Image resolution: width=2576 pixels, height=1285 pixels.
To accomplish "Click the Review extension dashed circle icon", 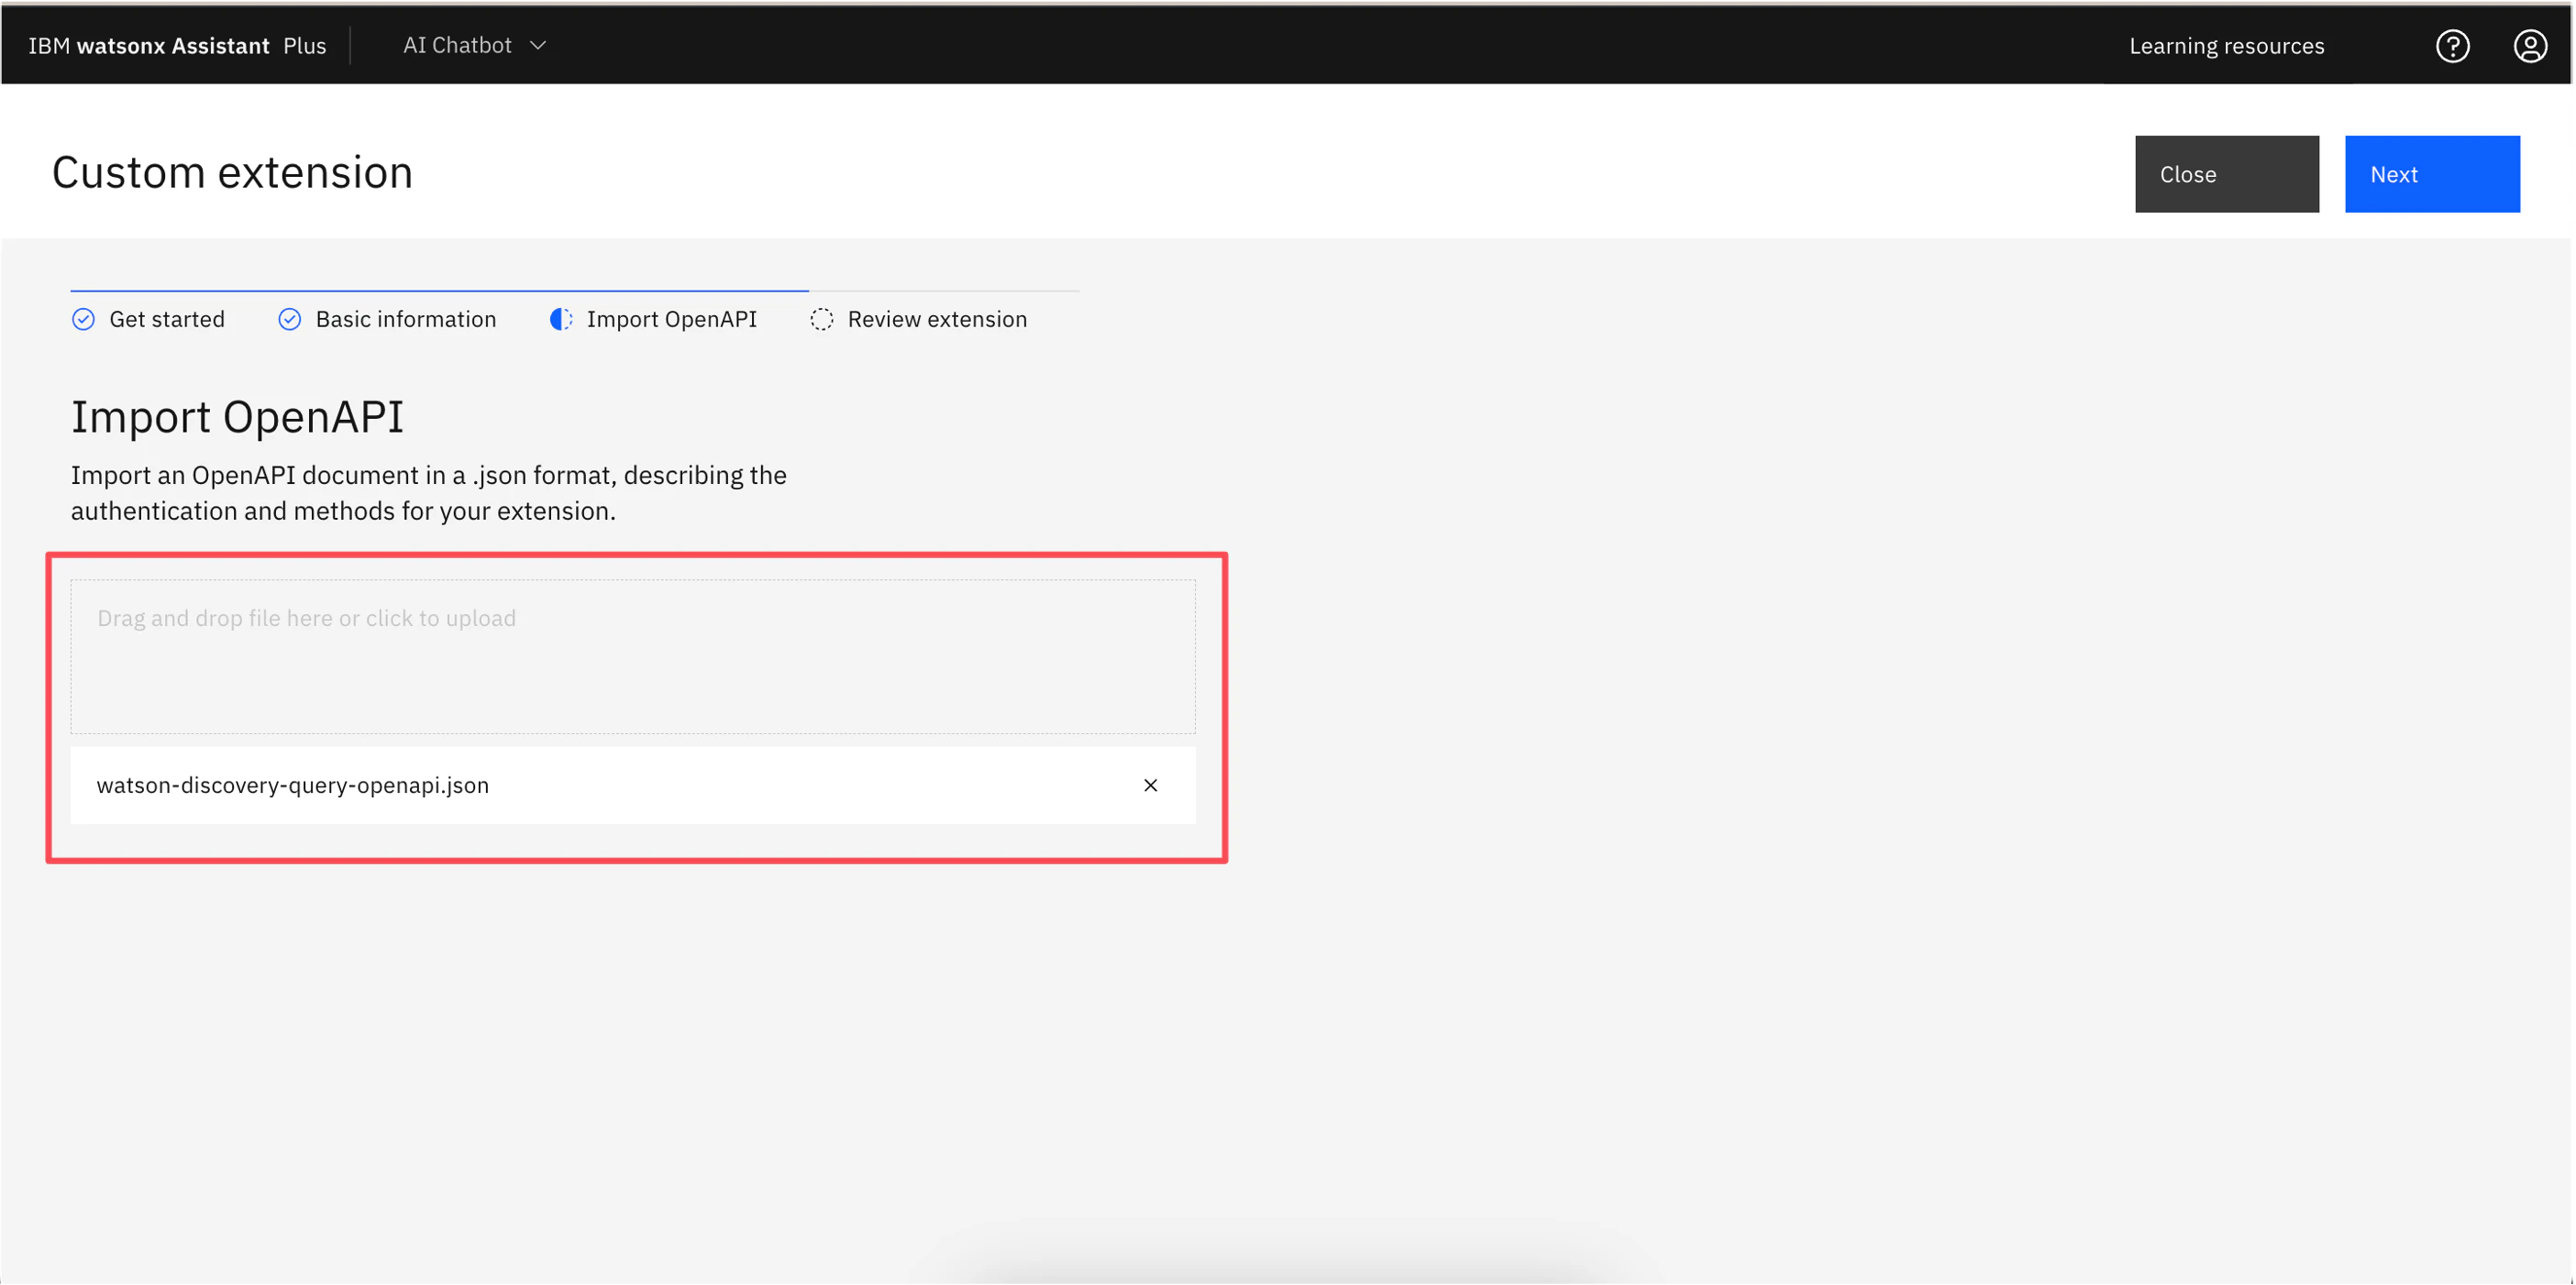I will (821, 320).
